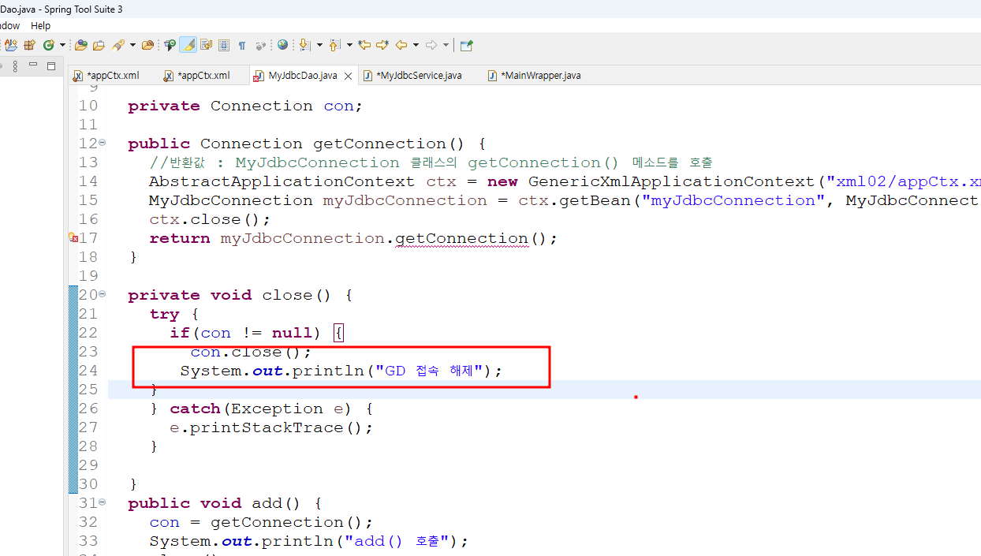Open the Previous Annotation dropdown arrow
The width and height of the screenshot is (981, 556).
pyautogui.click(x=349, y=45)
